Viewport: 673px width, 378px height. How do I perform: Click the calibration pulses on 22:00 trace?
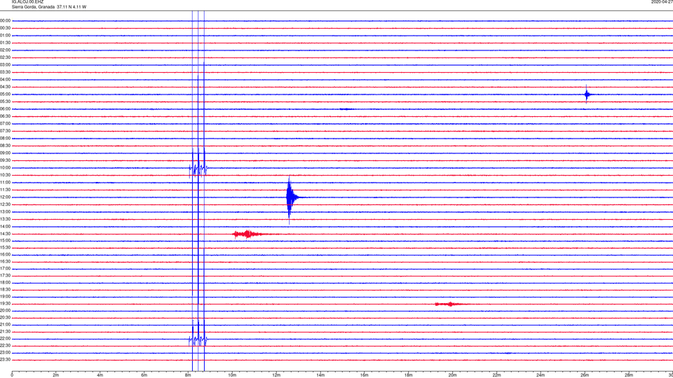tap(198, 339)
